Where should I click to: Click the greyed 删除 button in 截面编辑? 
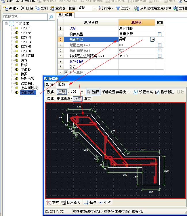(180, 92)
